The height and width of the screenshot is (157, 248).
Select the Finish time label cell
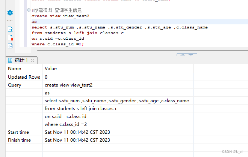pyautogui.click(x=24, y=140)
